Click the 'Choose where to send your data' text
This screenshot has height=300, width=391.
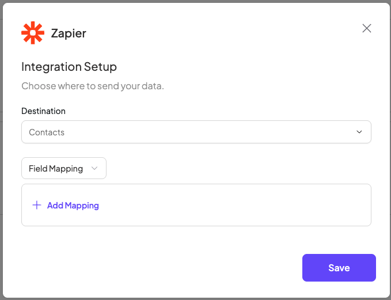tap(93, 86)
